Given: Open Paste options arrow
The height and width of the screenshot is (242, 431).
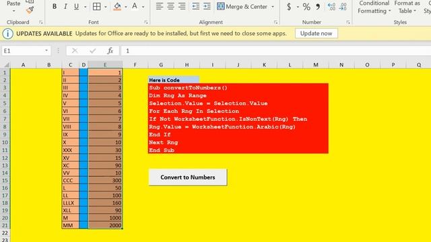Looking at the screenshot, I should click(13, 11).
